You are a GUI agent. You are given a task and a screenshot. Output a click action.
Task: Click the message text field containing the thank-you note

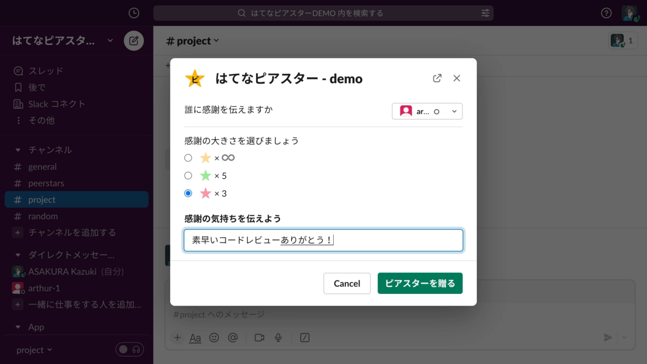(x=323, y=240)
